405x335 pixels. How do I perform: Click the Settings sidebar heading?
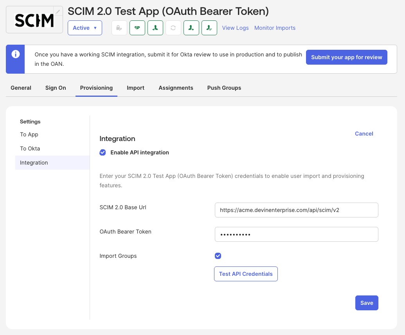(30, 121)
